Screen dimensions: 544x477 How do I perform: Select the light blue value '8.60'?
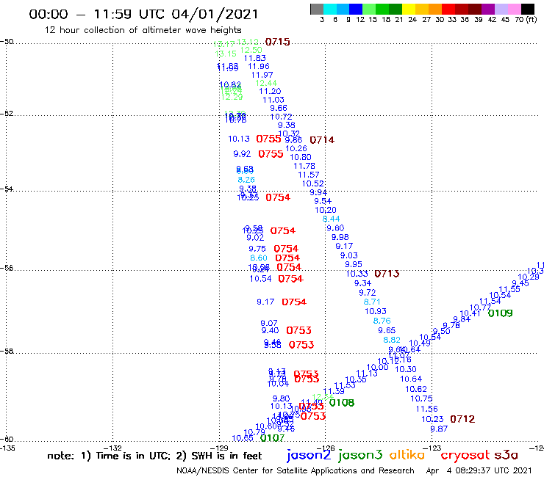[x=259, y=258]
